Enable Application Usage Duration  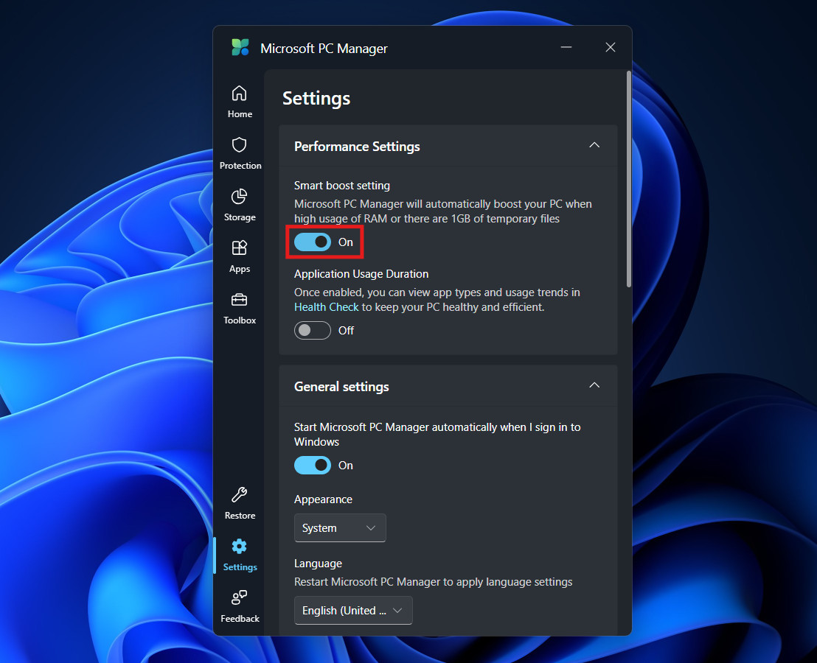313,330
